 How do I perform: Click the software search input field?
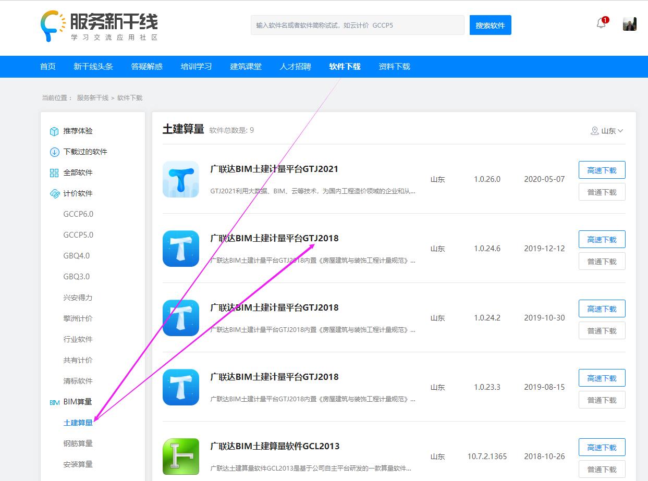coord(358,25)
